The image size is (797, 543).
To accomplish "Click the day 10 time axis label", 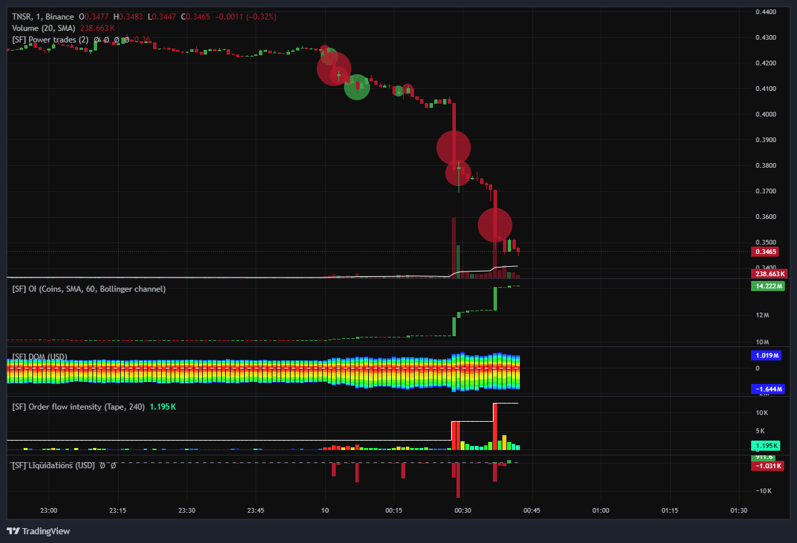I will pyautogui.click(x=325, y=511).
